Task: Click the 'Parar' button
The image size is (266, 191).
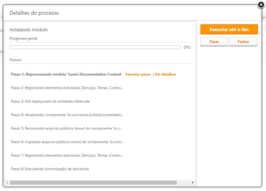Action: click(214, 42)
